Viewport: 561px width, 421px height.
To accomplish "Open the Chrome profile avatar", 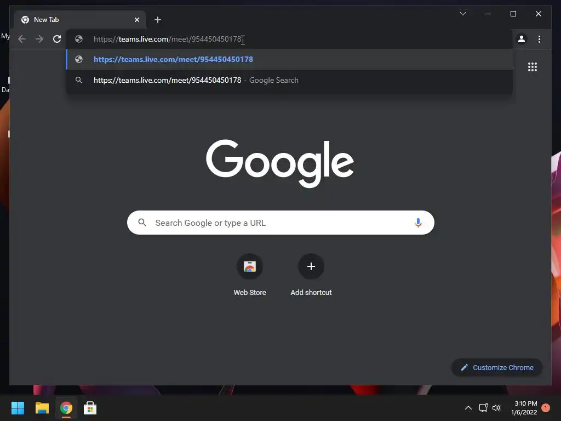I will pos(522,39).
